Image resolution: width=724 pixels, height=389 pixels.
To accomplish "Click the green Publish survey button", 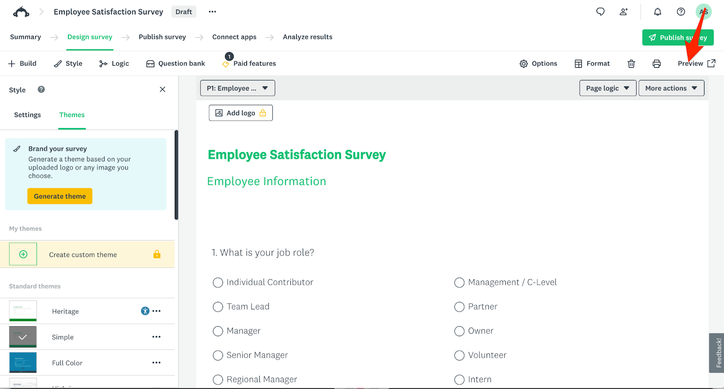I will click(x=678, y=38).
